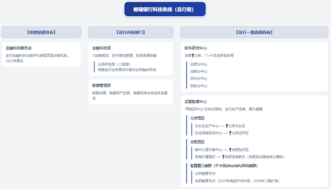Click the pin icon before 北京丰台区

tap(227, 126)
